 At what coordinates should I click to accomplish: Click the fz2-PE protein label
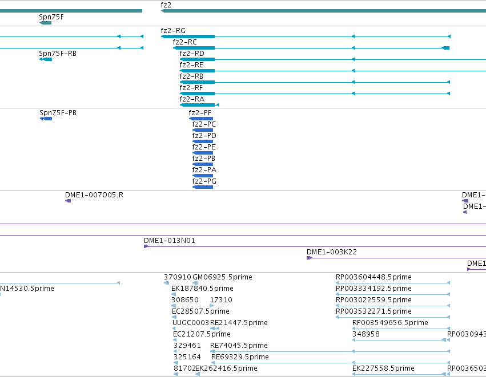pos(204,147)
